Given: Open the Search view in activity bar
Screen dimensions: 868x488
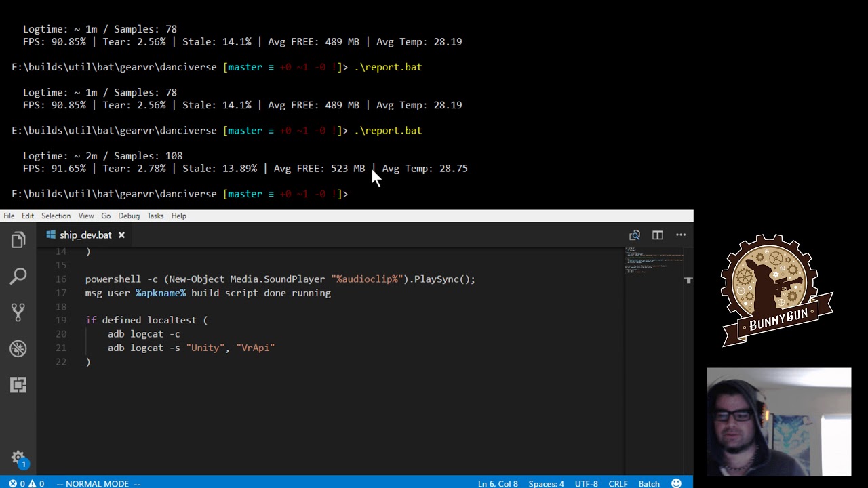Looking at the screenshot, I should point(18,276).
